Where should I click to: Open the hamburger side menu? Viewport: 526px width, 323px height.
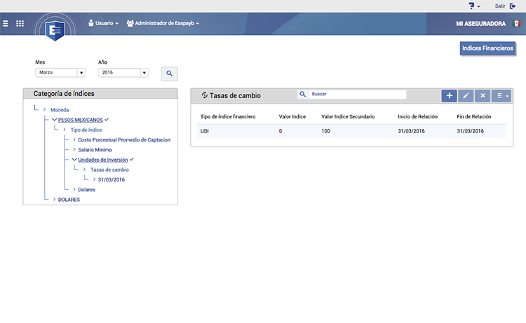coord(6,23)
